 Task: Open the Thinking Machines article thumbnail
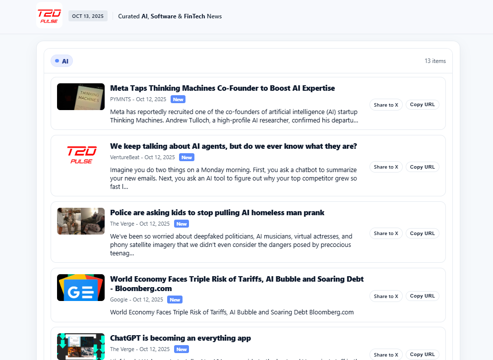81,97
